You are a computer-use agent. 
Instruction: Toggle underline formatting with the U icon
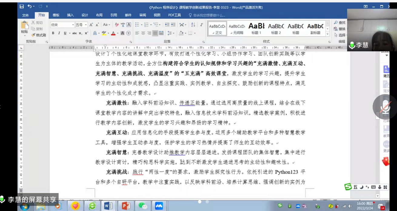click(65, 33)
